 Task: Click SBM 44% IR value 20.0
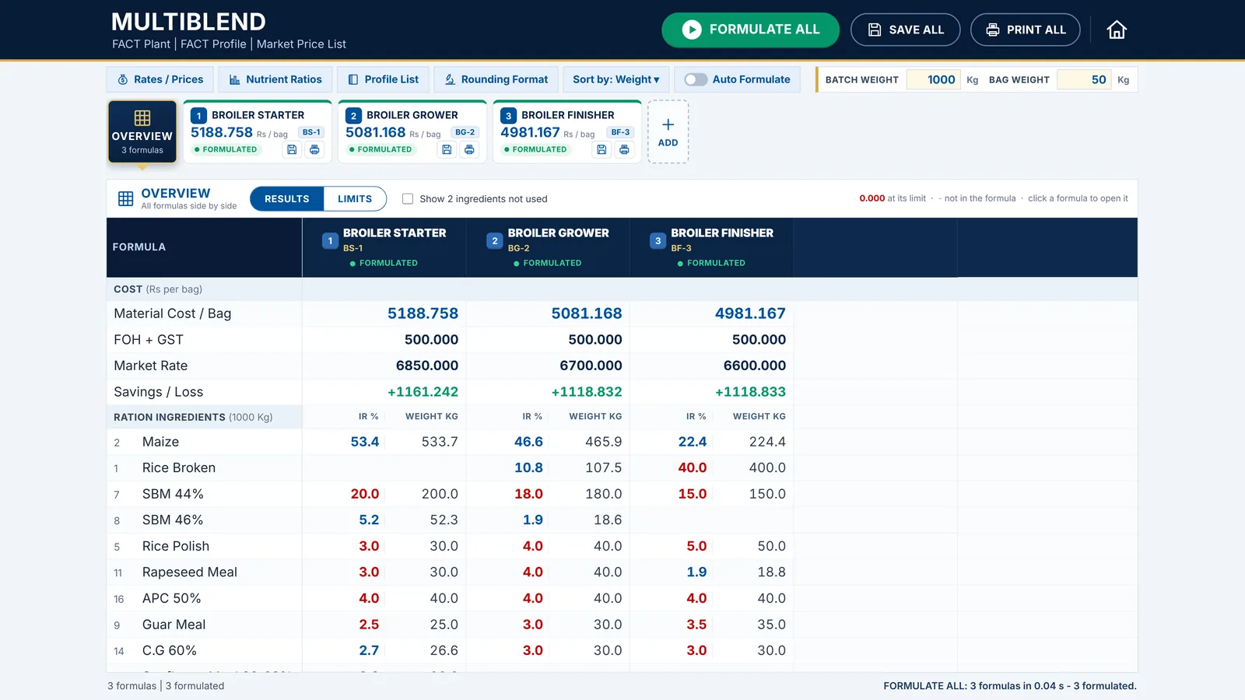click(x=365, y=494)
